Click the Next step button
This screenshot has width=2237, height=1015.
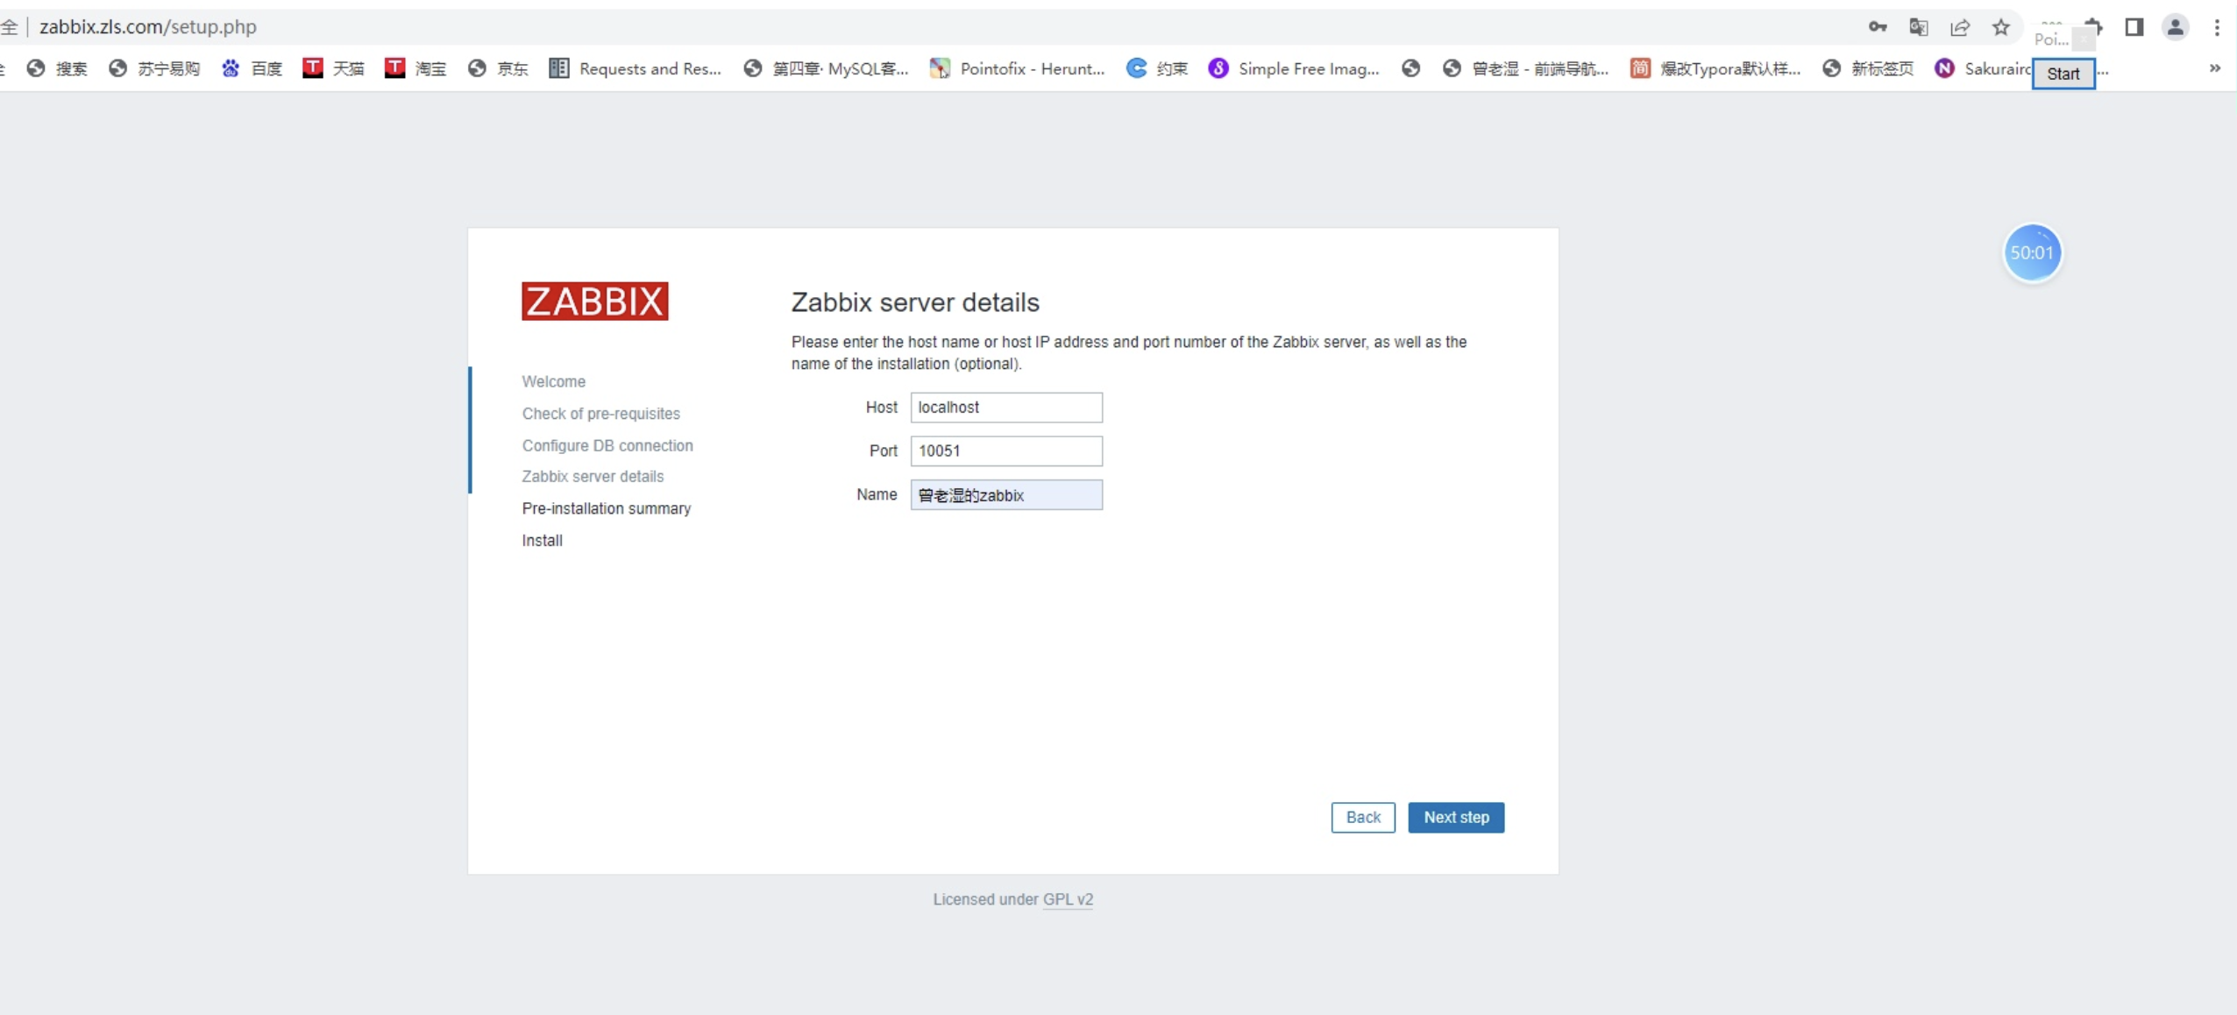(x=1456, y=818)
